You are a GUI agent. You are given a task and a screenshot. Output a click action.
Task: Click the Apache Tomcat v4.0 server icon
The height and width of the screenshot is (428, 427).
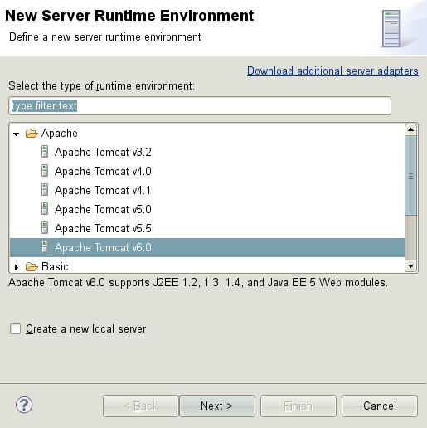coord(45,171)
